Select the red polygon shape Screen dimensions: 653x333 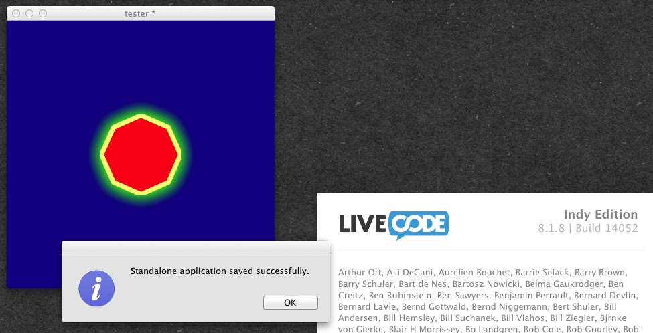point(140,155)
